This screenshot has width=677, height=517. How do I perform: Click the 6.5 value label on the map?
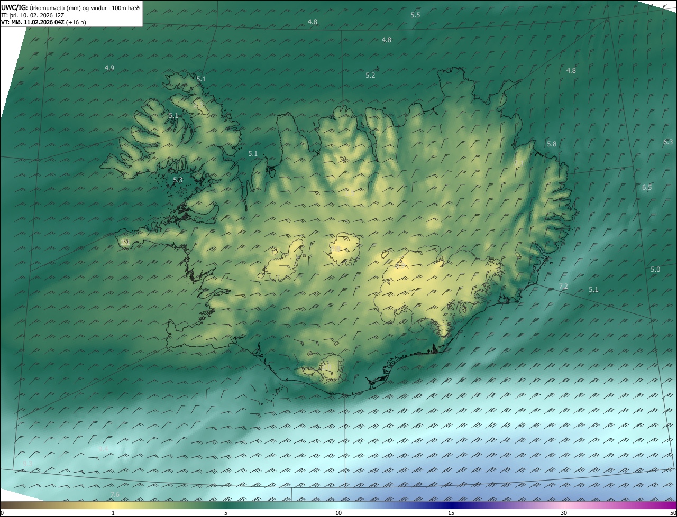coord(647,187)
